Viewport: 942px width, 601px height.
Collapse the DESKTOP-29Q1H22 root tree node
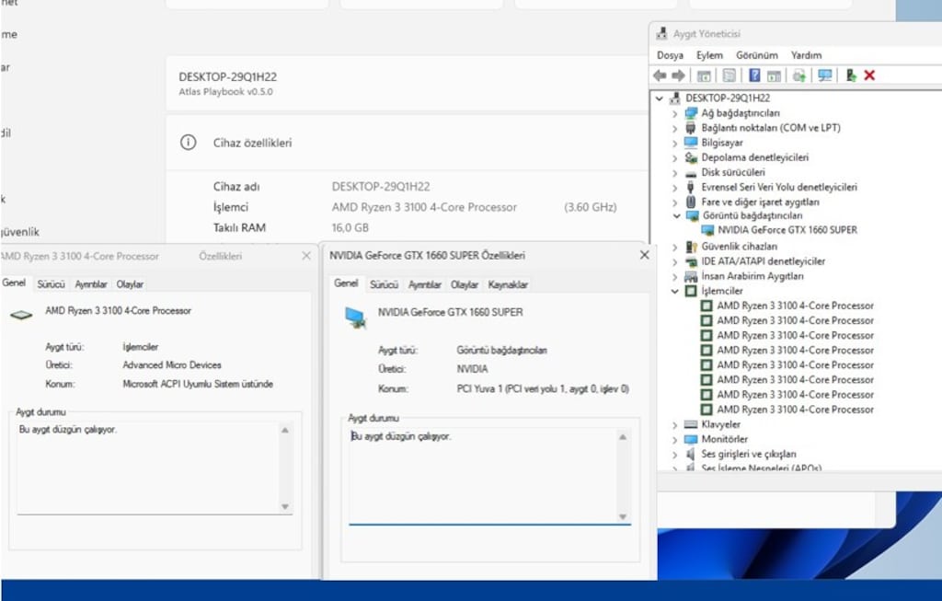pos(660,98)
